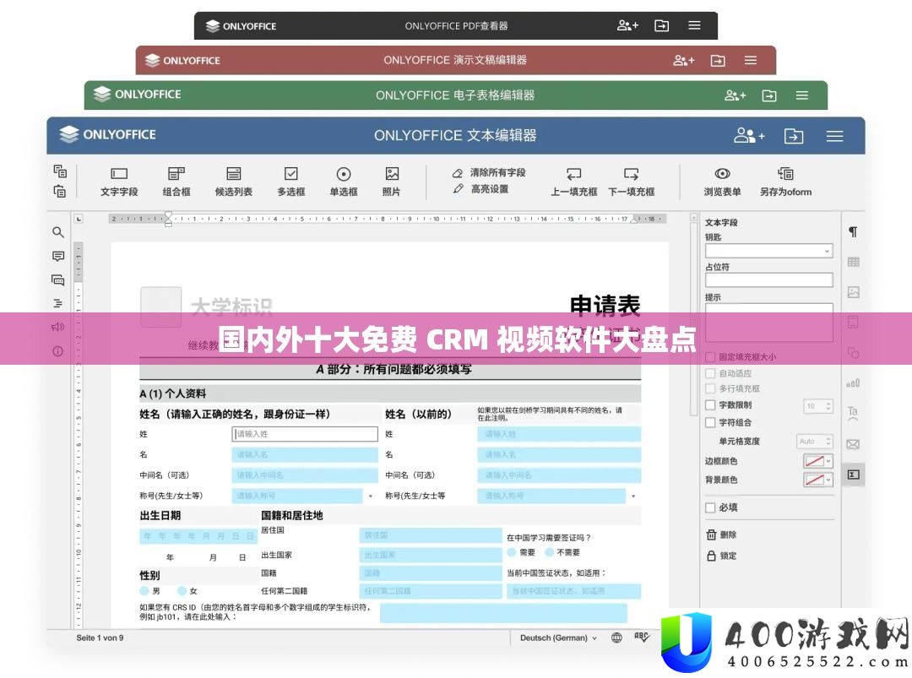The width and height of the screenshot is (912, 678).
Task: Click share icon in PDF viewer header
Action: [627, 25]
